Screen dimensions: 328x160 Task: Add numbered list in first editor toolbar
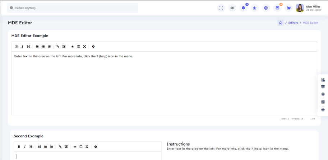(x=49, y=47)
